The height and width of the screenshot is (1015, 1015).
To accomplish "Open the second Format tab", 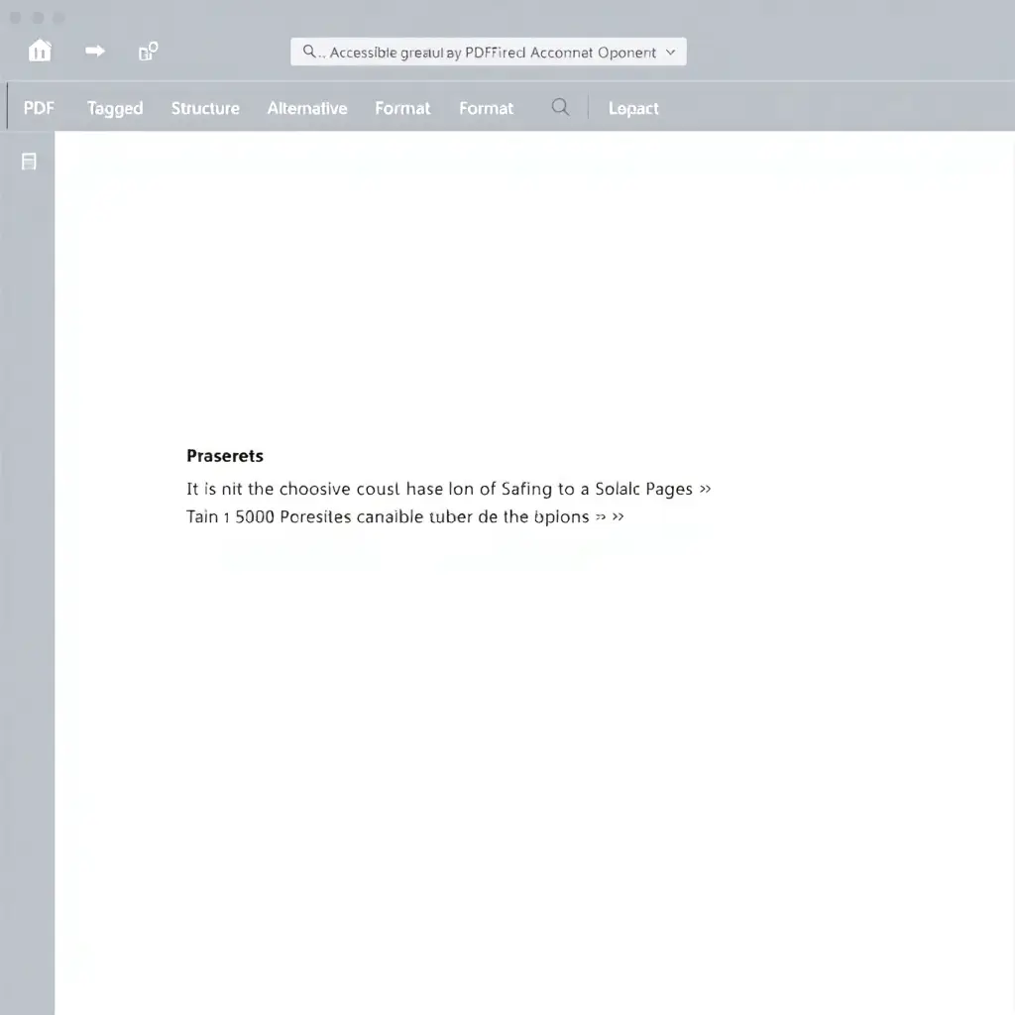I will (486, 108).
